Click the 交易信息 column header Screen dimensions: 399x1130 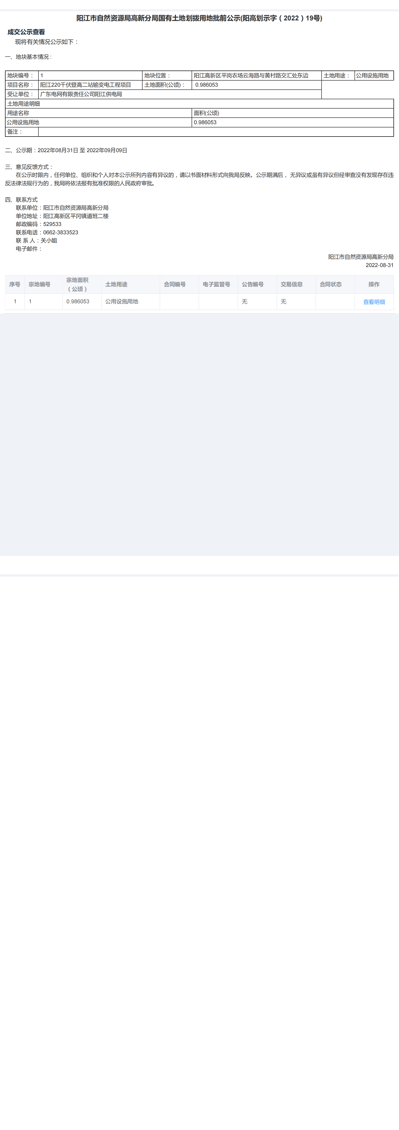click(296, 284)
